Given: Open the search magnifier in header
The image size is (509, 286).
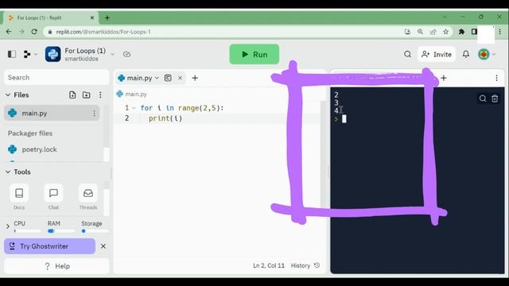Looking at the screenshot, I should 408,54.
